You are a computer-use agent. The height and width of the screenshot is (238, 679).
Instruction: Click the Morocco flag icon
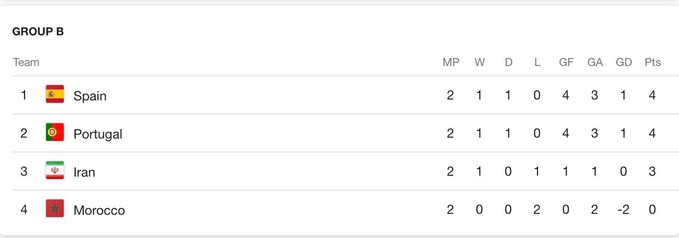(x=55, y=209)
